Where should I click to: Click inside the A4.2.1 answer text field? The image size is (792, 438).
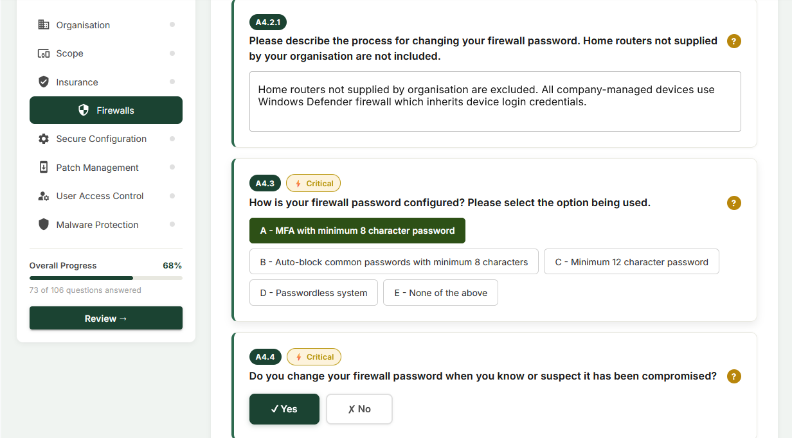click(x=495, y=101)
